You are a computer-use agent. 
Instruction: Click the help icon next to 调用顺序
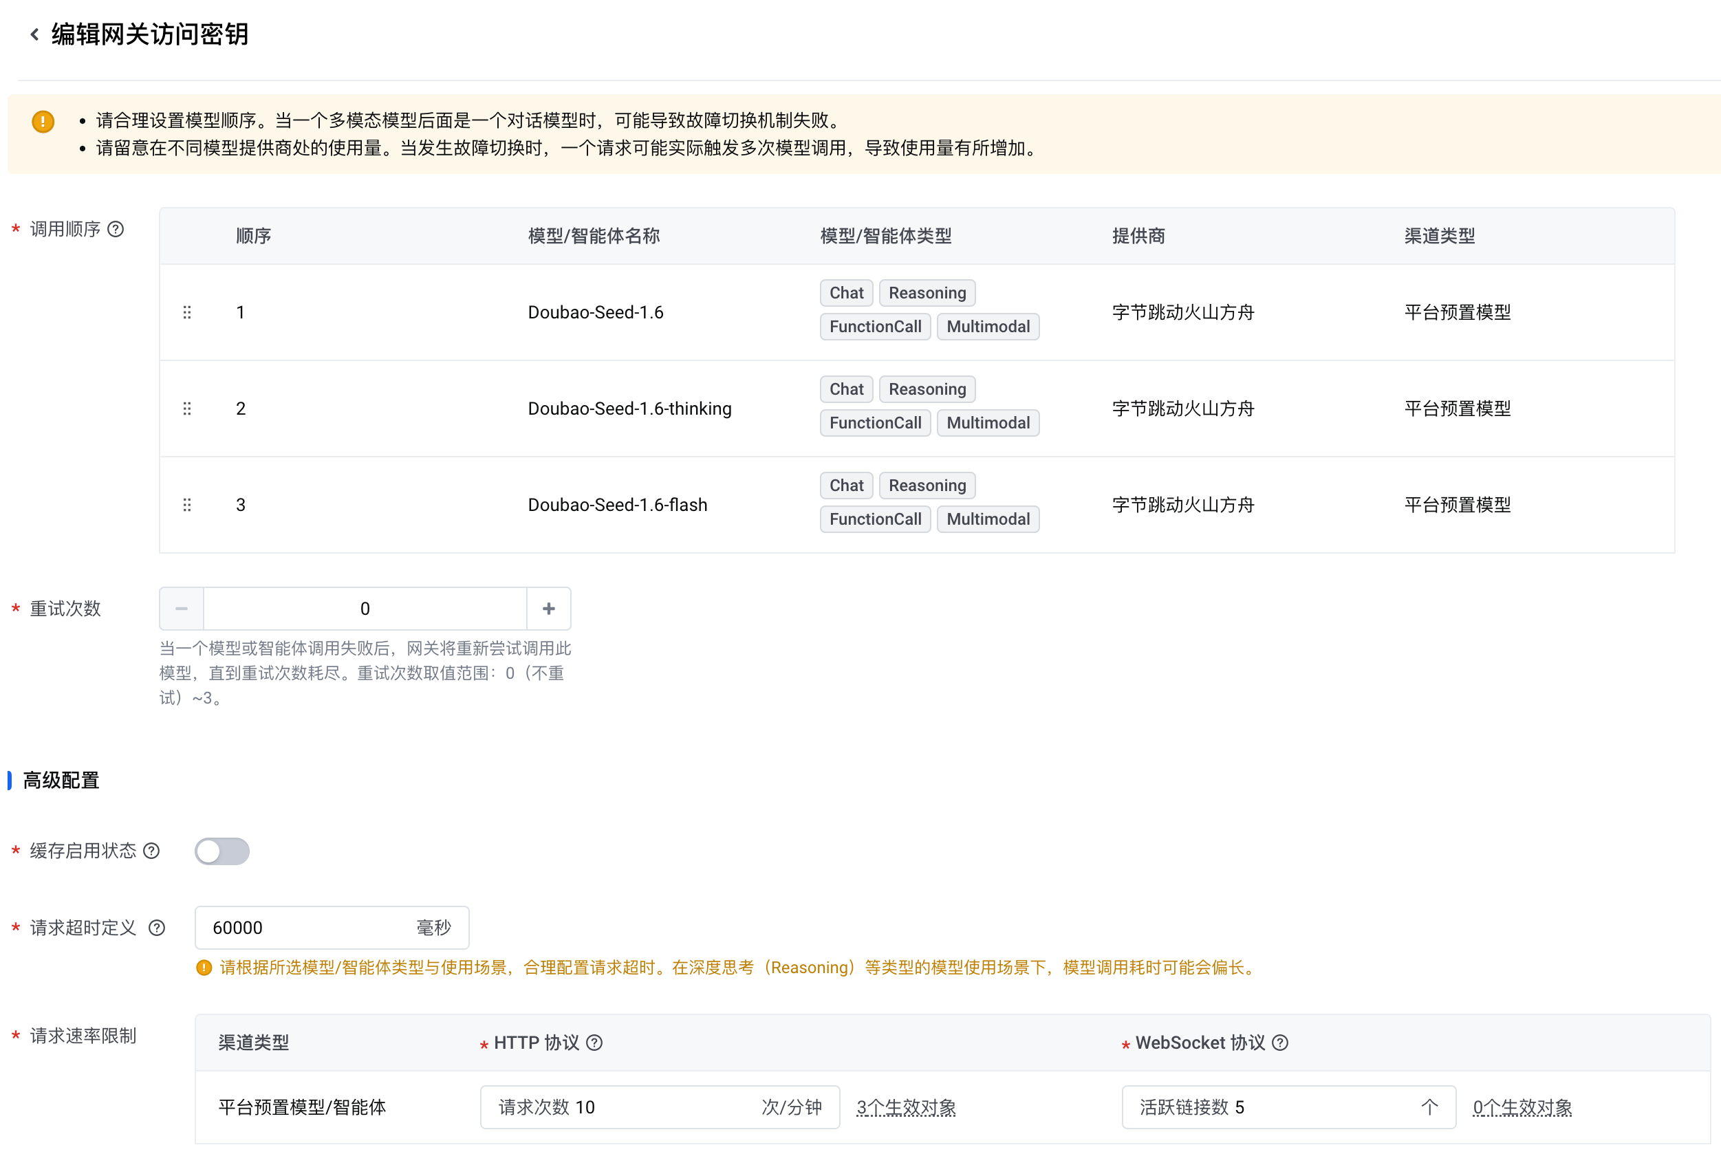tap(116, 230)
